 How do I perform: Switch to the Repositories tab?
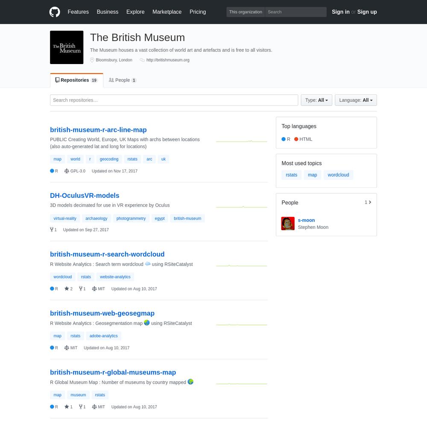pos(76,80)
